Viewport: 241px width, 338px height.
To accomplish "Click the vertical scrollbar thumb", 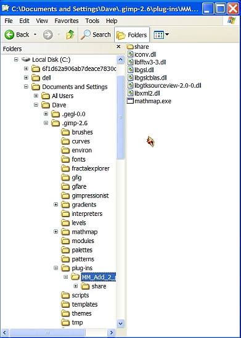I will 120,117.
